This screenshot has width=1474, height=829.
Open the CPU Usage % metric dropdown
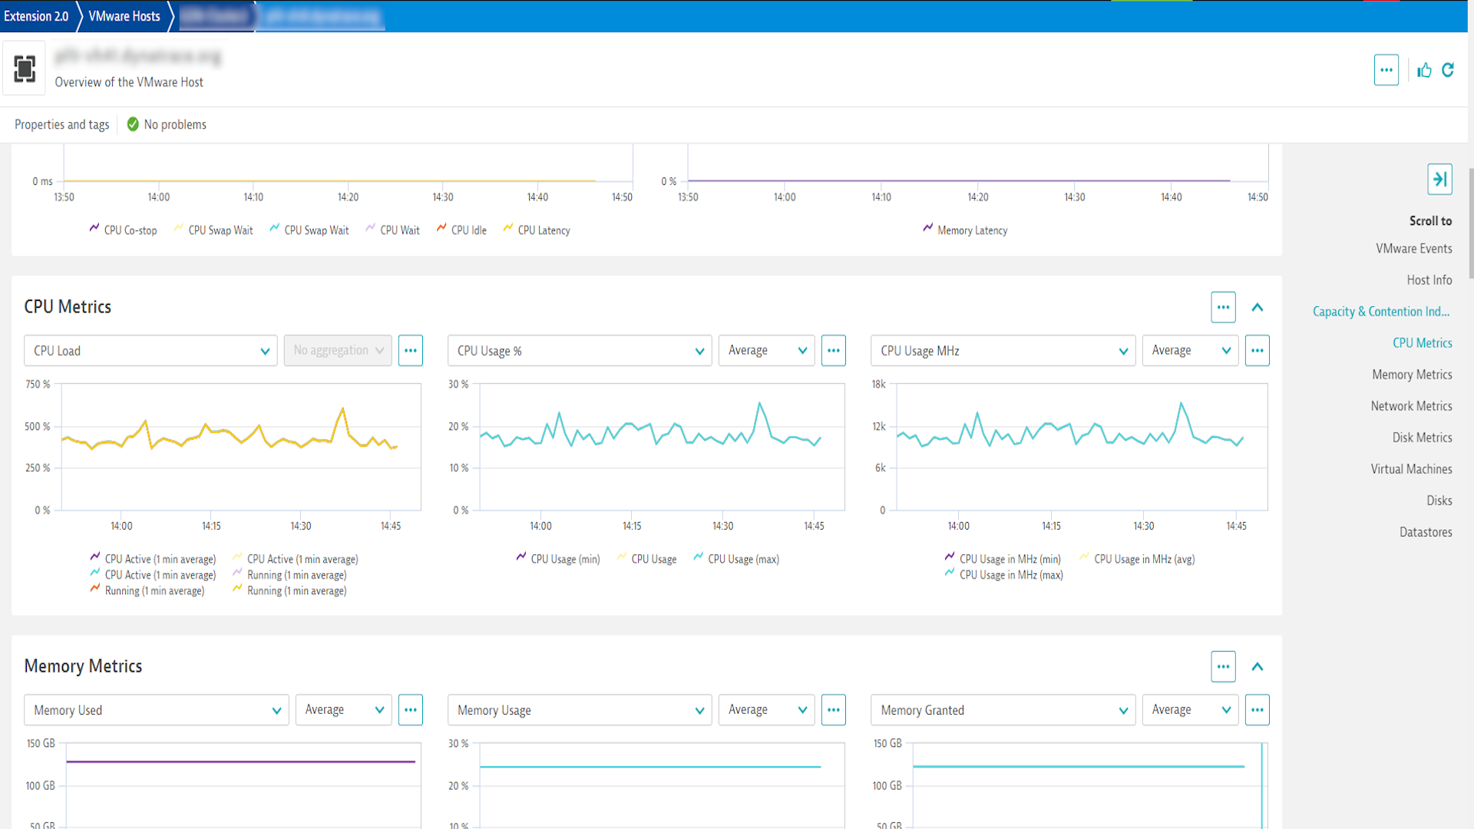[x=580, y=351]
